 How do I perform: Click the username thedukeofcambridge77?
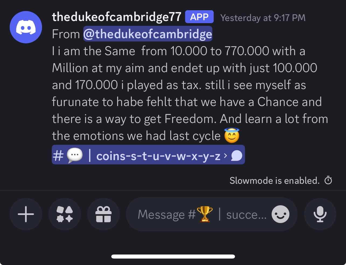(x=116, y=17)
